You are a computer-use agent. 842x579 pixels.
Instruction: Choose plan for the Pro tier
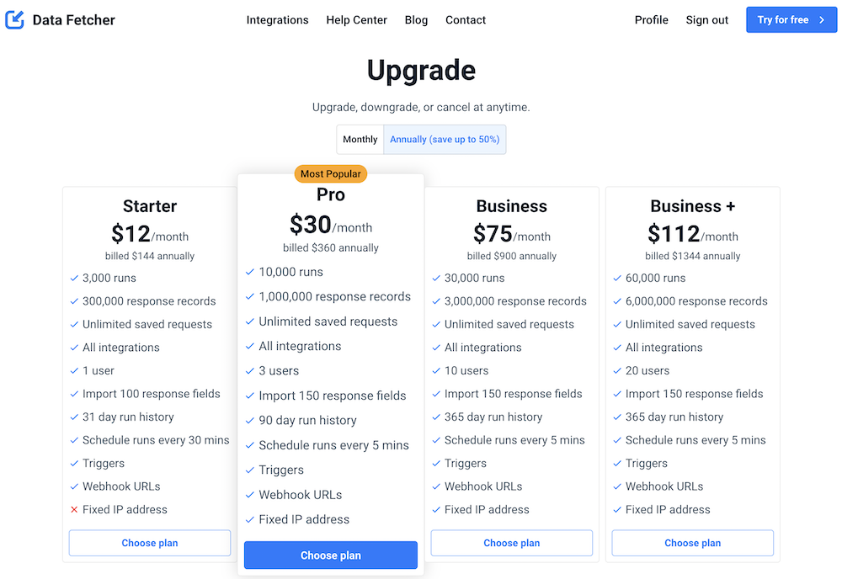330,555
